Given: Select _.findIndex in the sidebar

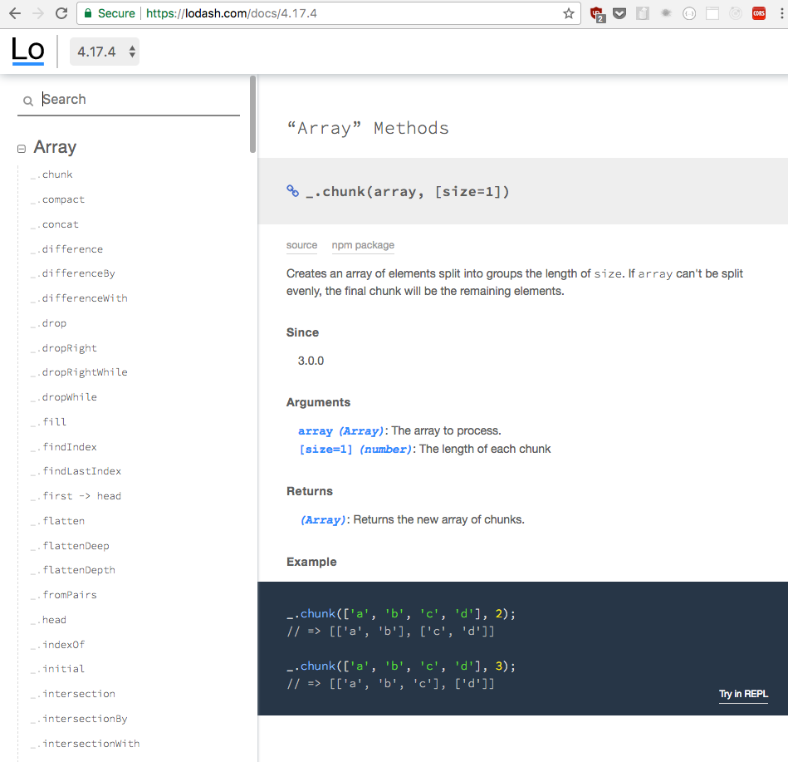Looking at the screenshot, I should click(x=63, y=446).
